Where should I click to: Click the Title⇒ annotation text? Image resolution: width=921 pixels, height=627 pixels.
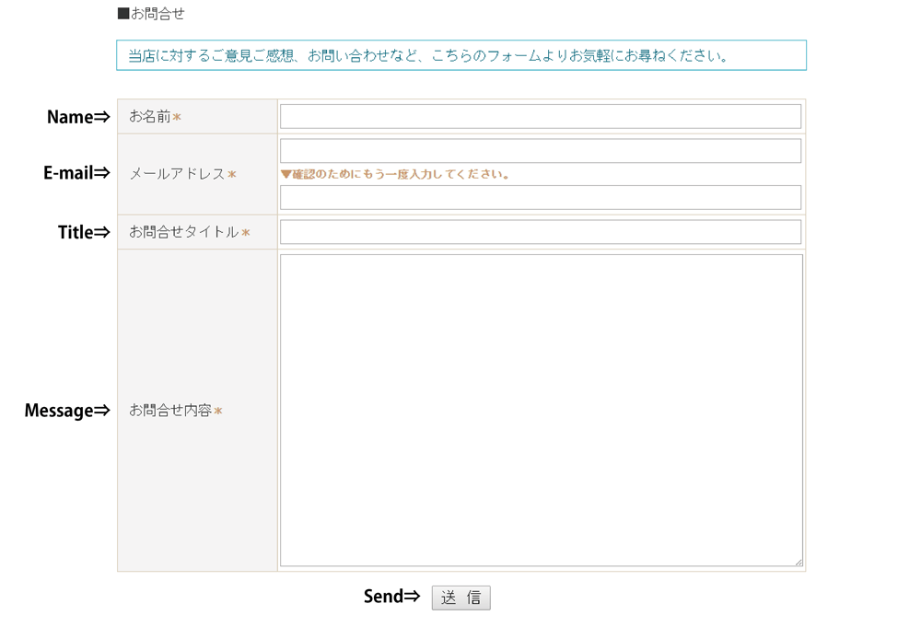coord(84,232)
